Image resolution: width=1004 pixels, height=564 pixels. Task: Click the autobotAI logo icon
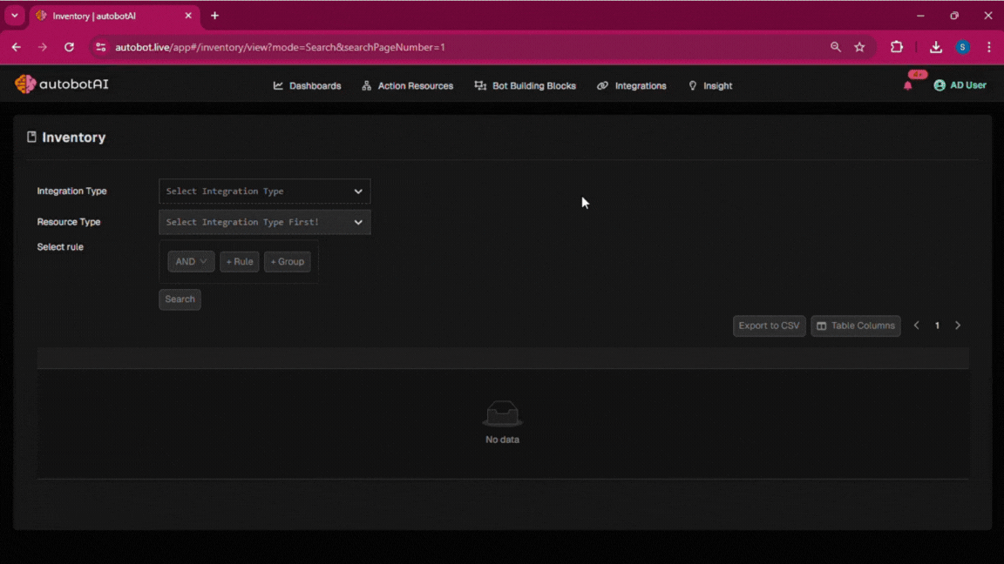[25, 84]
